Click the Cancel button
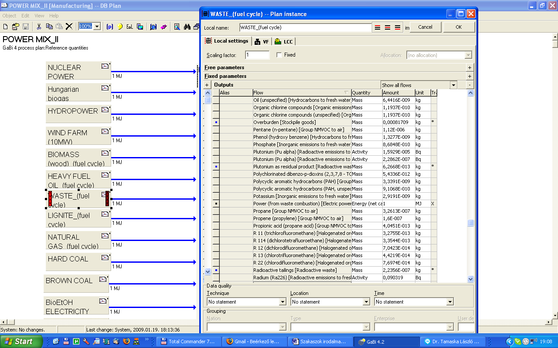The height and width of the screenshot is (348, 558). [425, 27]
